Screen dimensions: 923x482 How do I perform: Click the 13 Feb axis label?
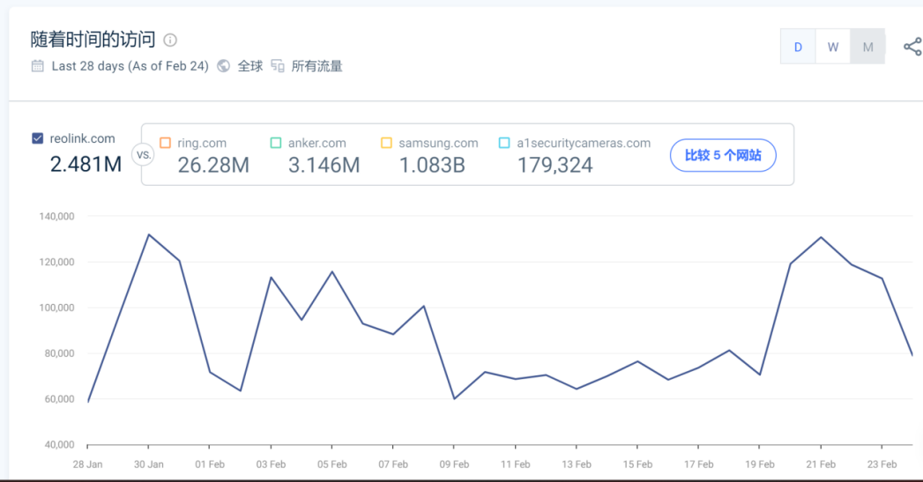[x=577, y=464]
